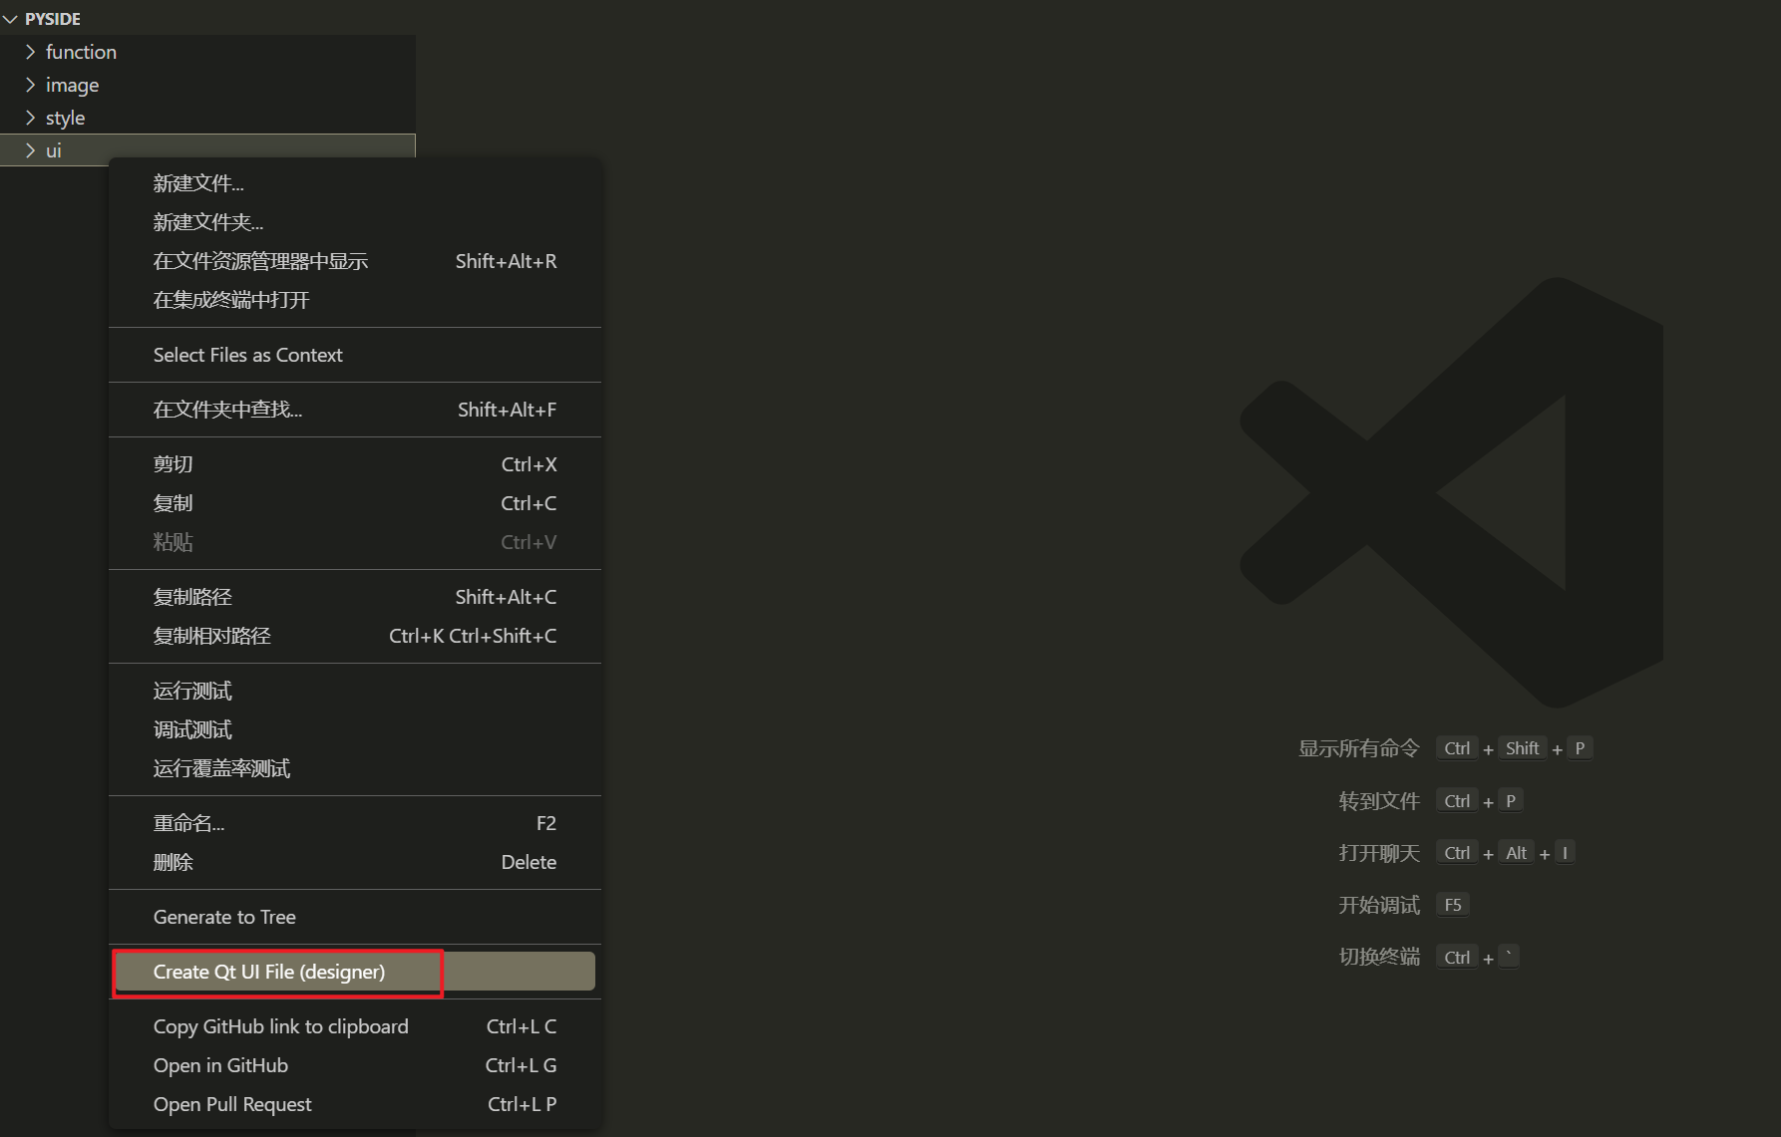Click Open Pull Request menu item
The image size is (1781, 1137).
[232, 1104]
